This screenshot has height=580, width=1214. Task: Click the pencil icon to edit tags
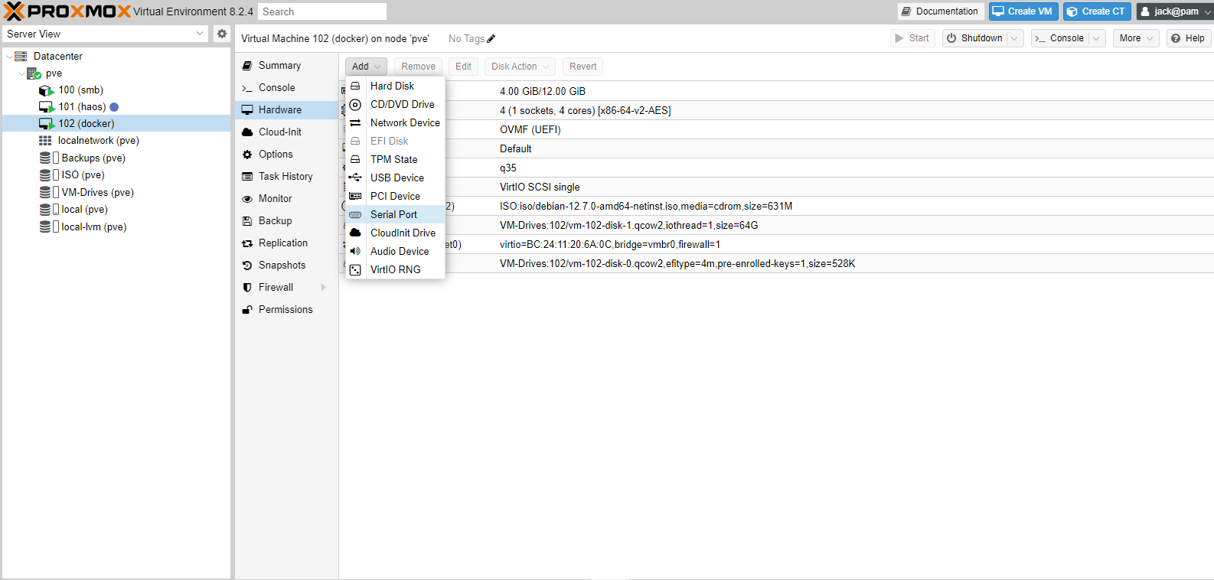491,39
